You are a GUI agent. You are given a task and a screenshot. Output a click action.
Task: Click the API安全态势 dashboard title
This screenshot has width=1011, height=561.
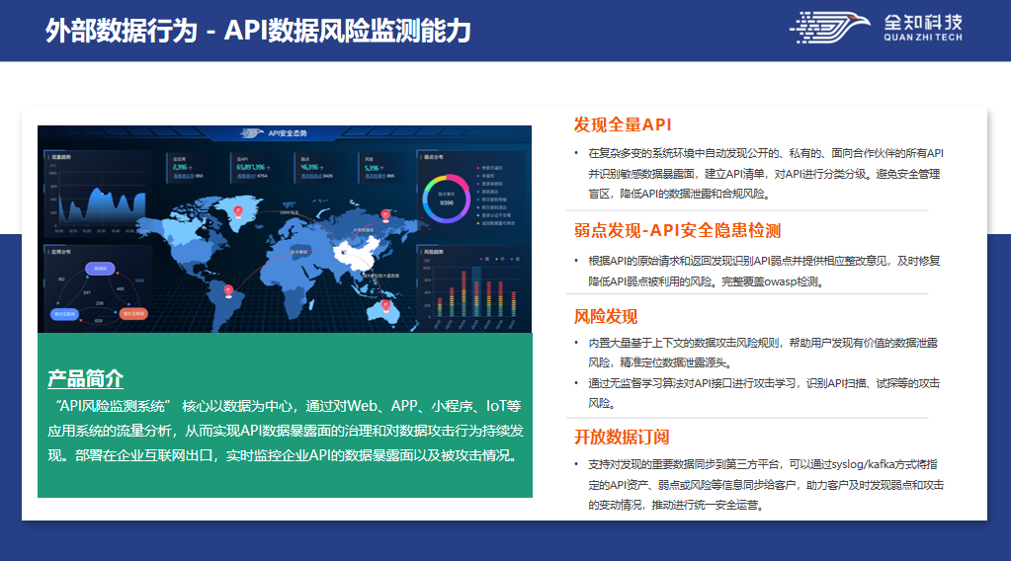[x=288, y=133]
